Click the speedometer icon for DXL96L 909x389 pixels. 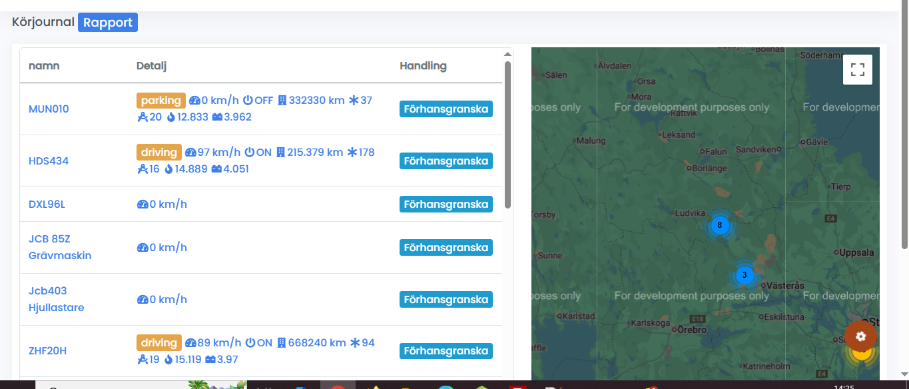tap(142, 204)
